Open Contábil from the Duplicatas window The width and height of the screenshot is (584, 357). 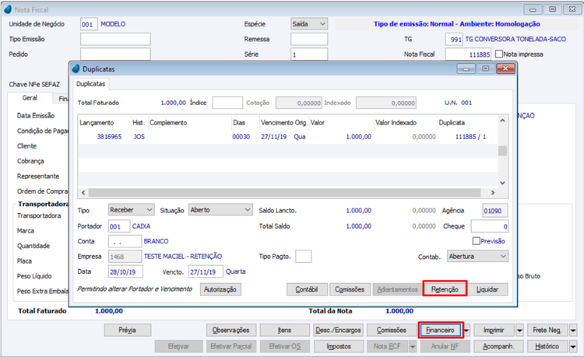[307, 289]
